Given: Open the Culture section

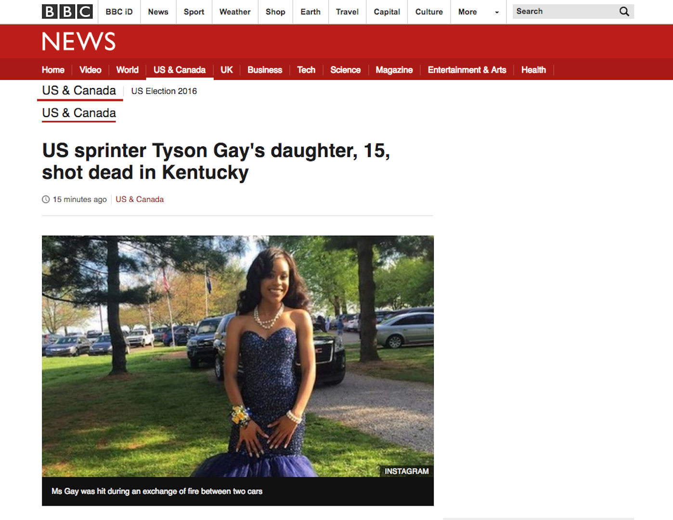Looking at the screenshot, I should pyautogui.click(x=429, y=12).
